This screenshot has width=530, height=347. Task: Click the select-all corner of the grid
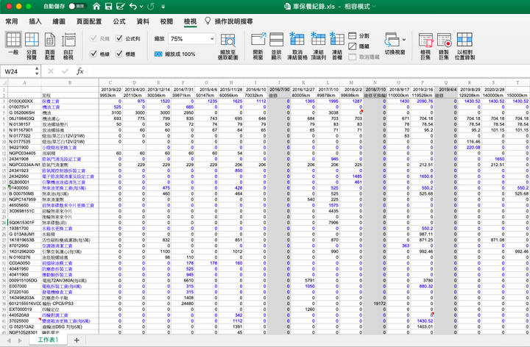point(4,82)
